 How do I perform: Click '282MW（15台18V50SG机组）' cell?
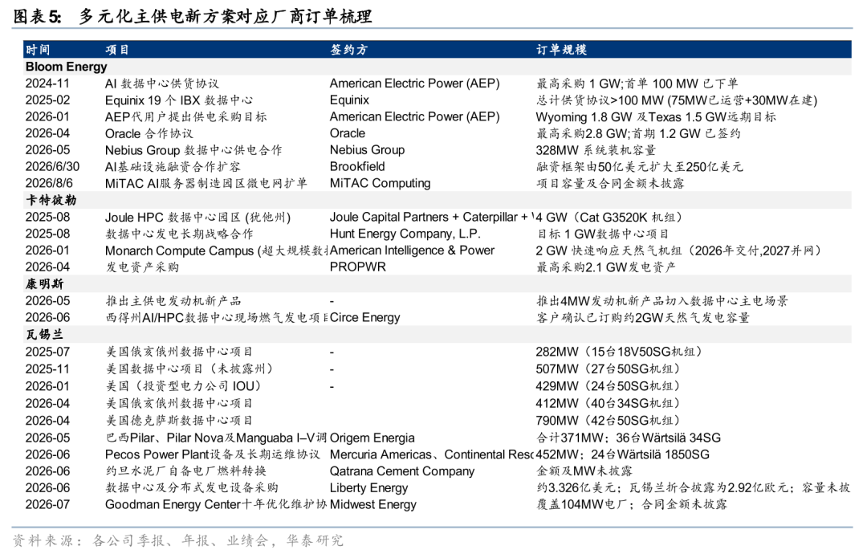tap(620, 352)
